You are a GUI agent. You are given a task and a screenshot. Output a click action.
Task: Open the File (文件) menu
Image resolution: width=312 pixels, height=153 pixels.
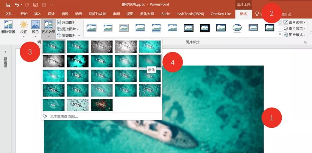[9, 14]
